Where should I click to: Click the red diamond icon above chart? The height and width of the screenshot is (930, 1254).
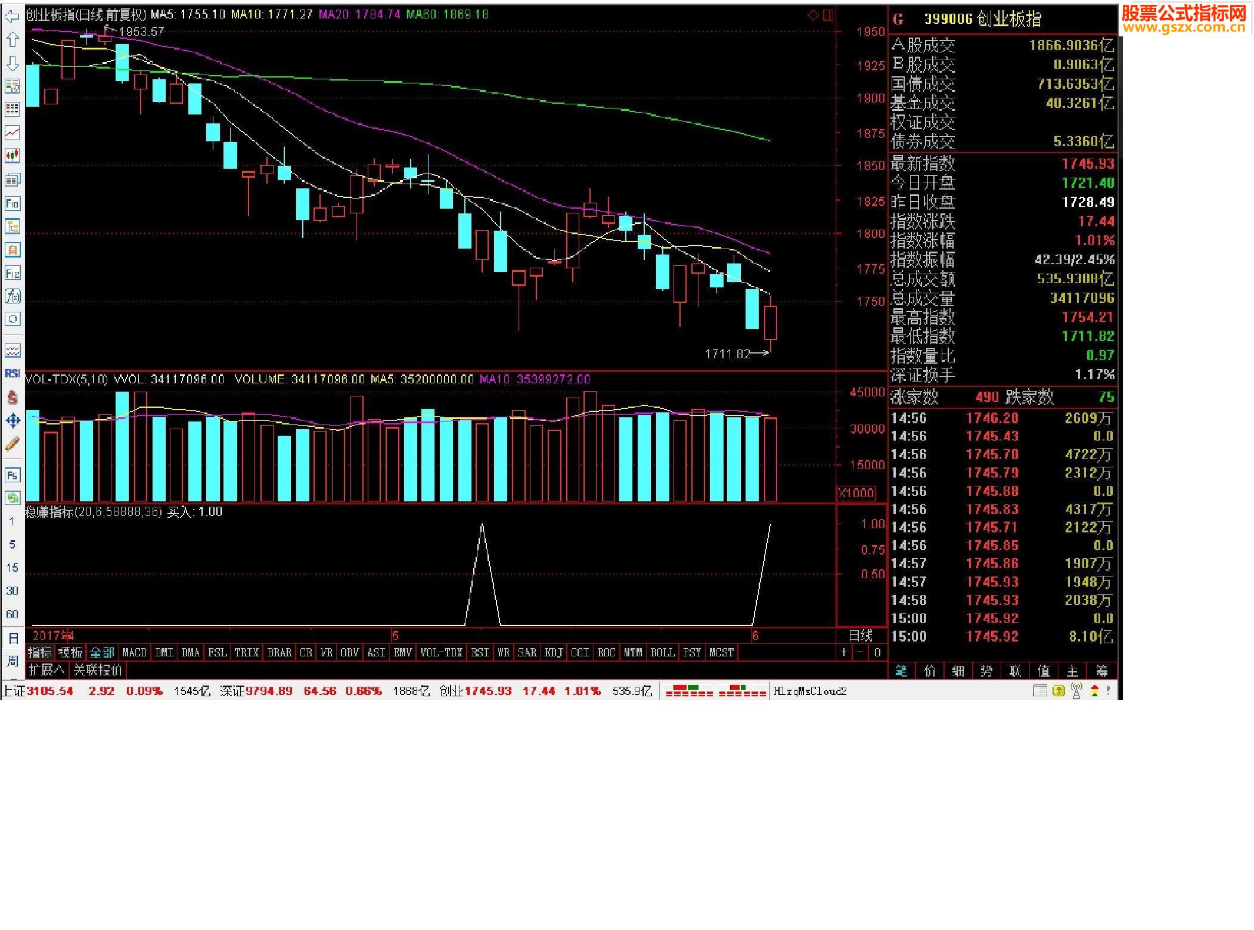point(813,15)
